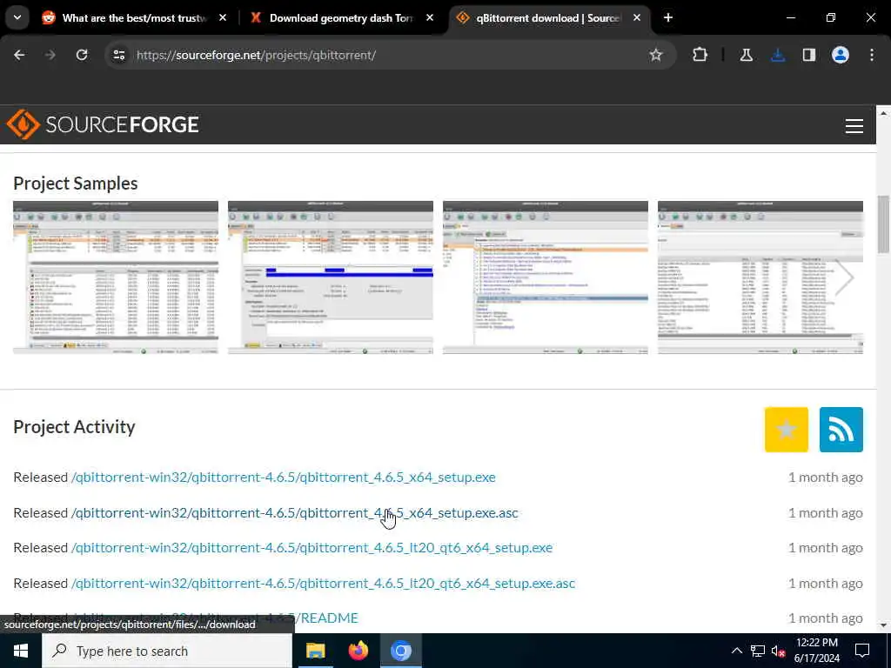Open the qbittorrent_4.6.5_lt20_qt6_x64_setup.exe link
Screen dimensions: 891x668
click(312, 548)
